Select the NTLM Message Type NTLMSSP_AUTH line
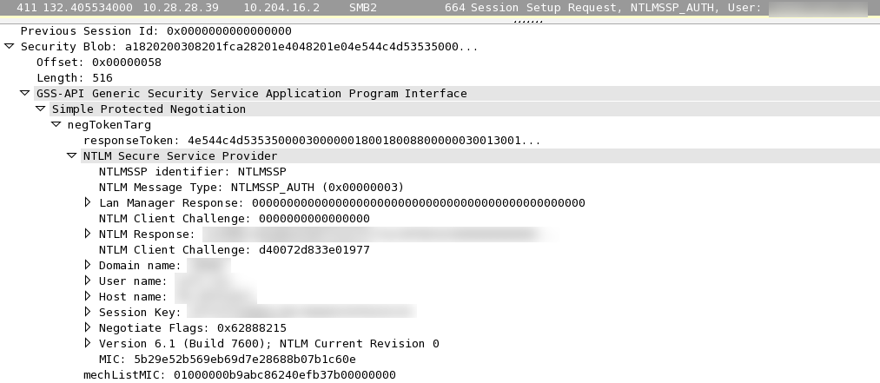The height and width of the screenshot is (383, 880). [x=251, y=188]
